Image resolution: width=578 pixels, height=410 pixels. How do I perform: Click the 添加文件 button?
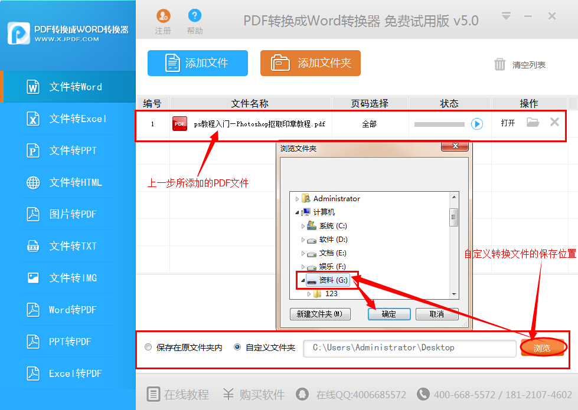click(x=198, y=63)
